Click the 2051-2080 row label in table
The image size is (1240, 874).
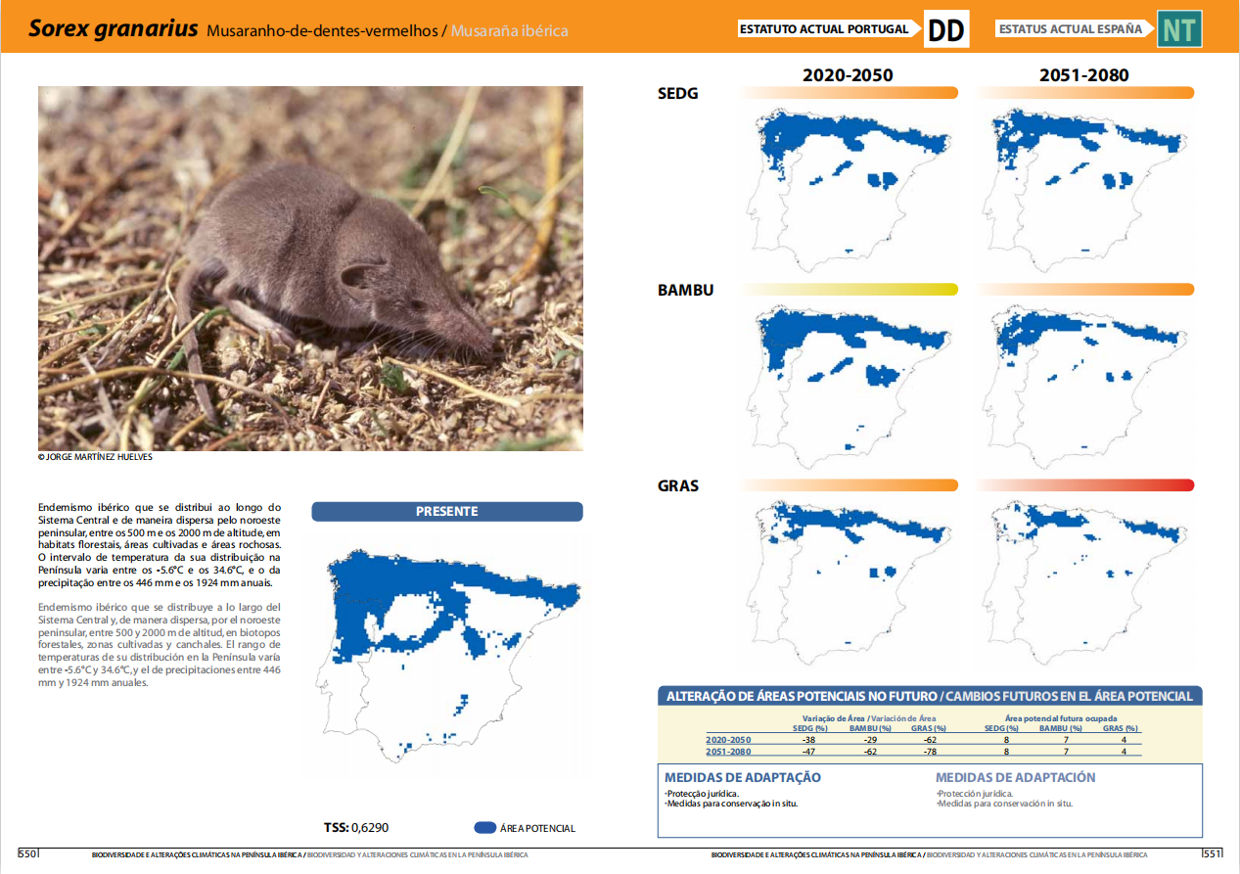click(x=728, y=752)
